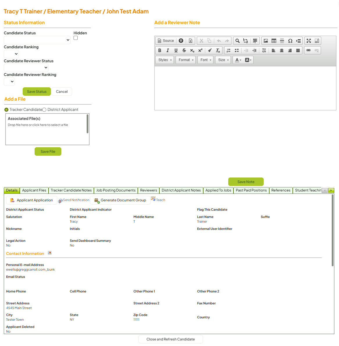Insert a hyperlink with Link icon

[308, 51]
